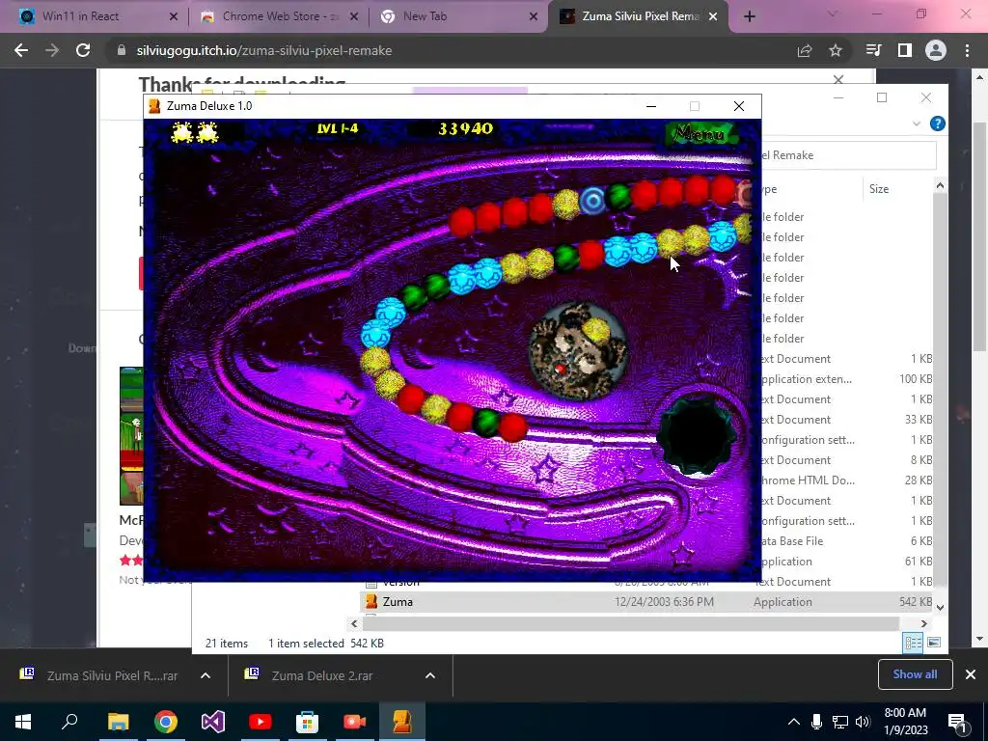Open notification center icon
The image size is (988, 741).
(x=958, y=723)
